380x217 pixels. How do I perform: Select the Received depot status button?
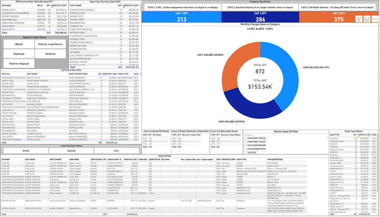pos(50,54)
